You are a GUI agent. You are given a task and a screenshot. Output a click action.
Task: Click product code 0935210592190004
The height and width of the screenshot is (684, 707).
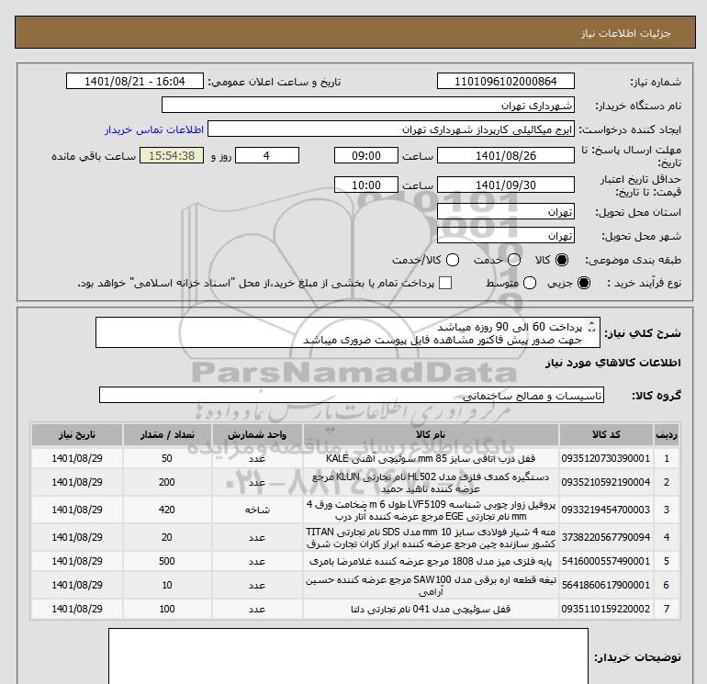[x=606, y=482]
